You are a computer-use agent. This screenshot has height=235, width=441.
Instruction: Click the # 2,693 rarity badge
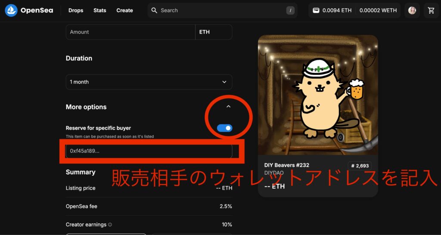pyautogui.click(x=360, y=166)
